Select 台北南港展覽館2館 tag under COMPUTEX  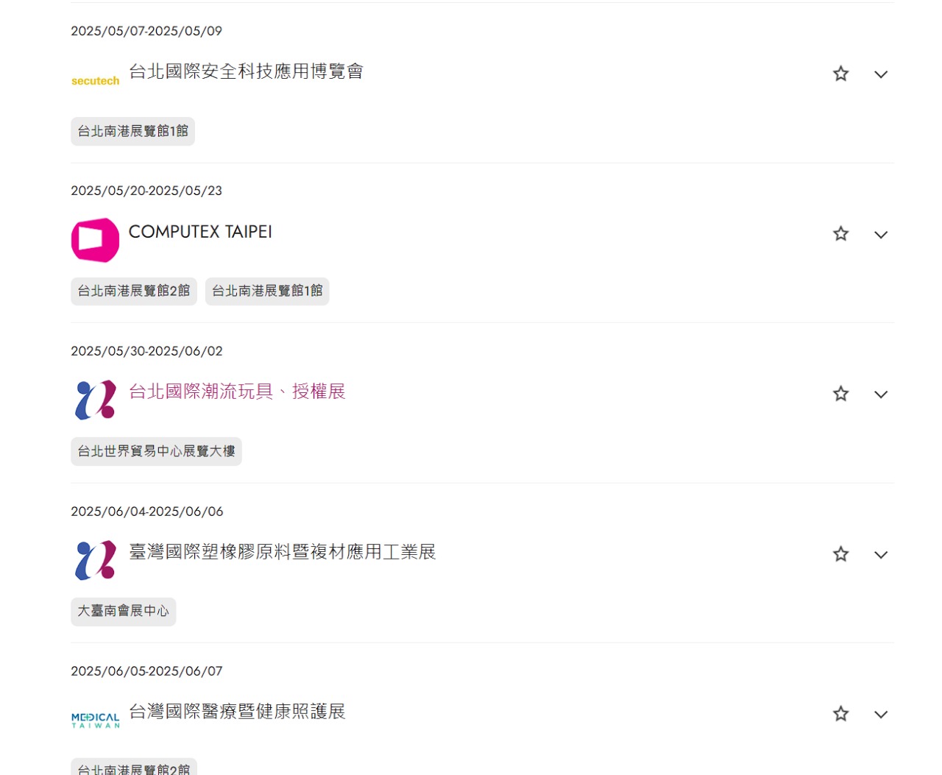coord(134,291)
